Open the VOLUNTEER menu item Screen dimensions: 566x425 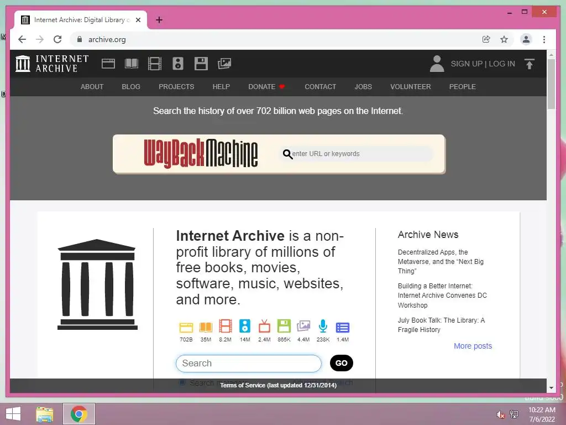point(411,87)
